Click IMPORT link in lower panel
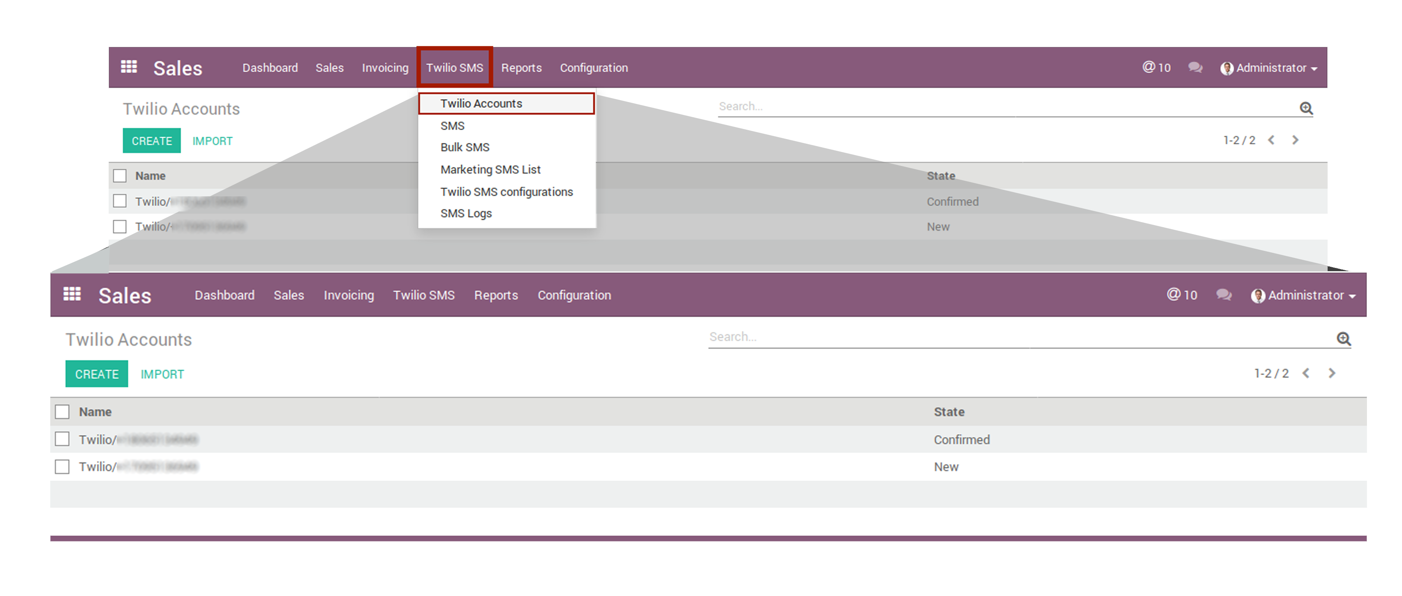Image resolution: width=1402 pixels, height=596 pixels. coord(162,374)
